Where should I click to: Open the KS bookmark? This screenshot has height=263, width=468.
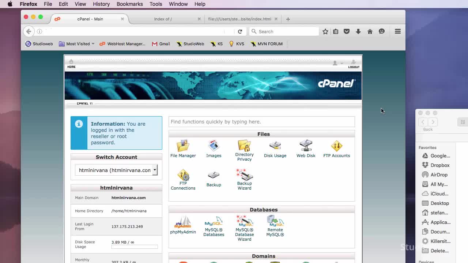216,44
